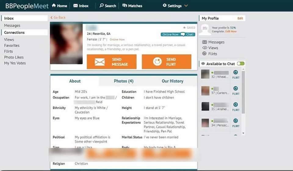293x171 pixels.
Task: Click the Settings gear icon
Action: [x=165, y=5]
